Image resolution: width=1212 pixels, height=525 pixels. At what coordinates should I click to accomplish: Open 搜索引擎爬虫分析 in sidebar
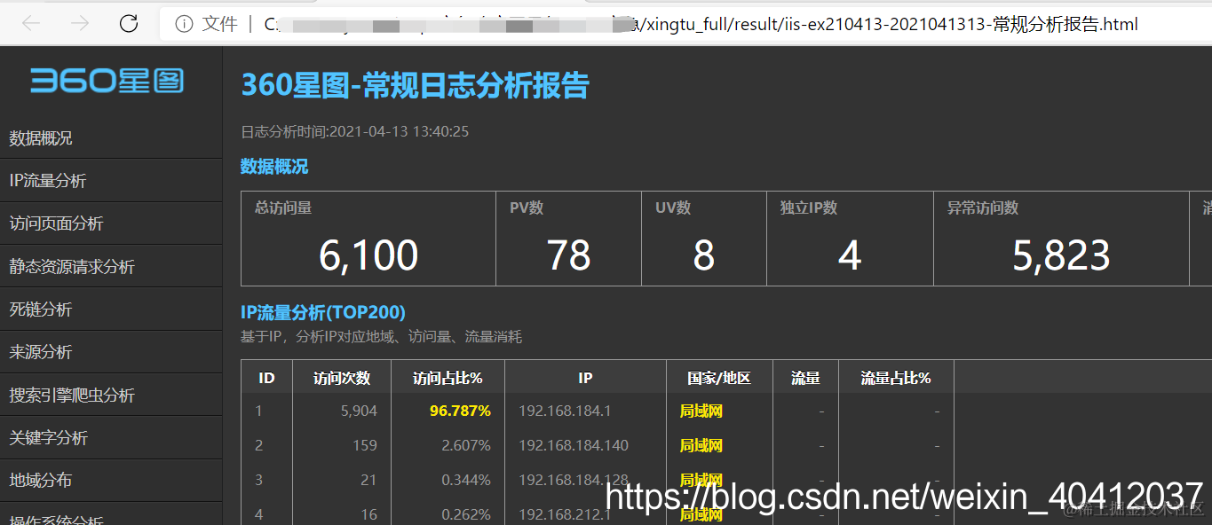point(111,396)
